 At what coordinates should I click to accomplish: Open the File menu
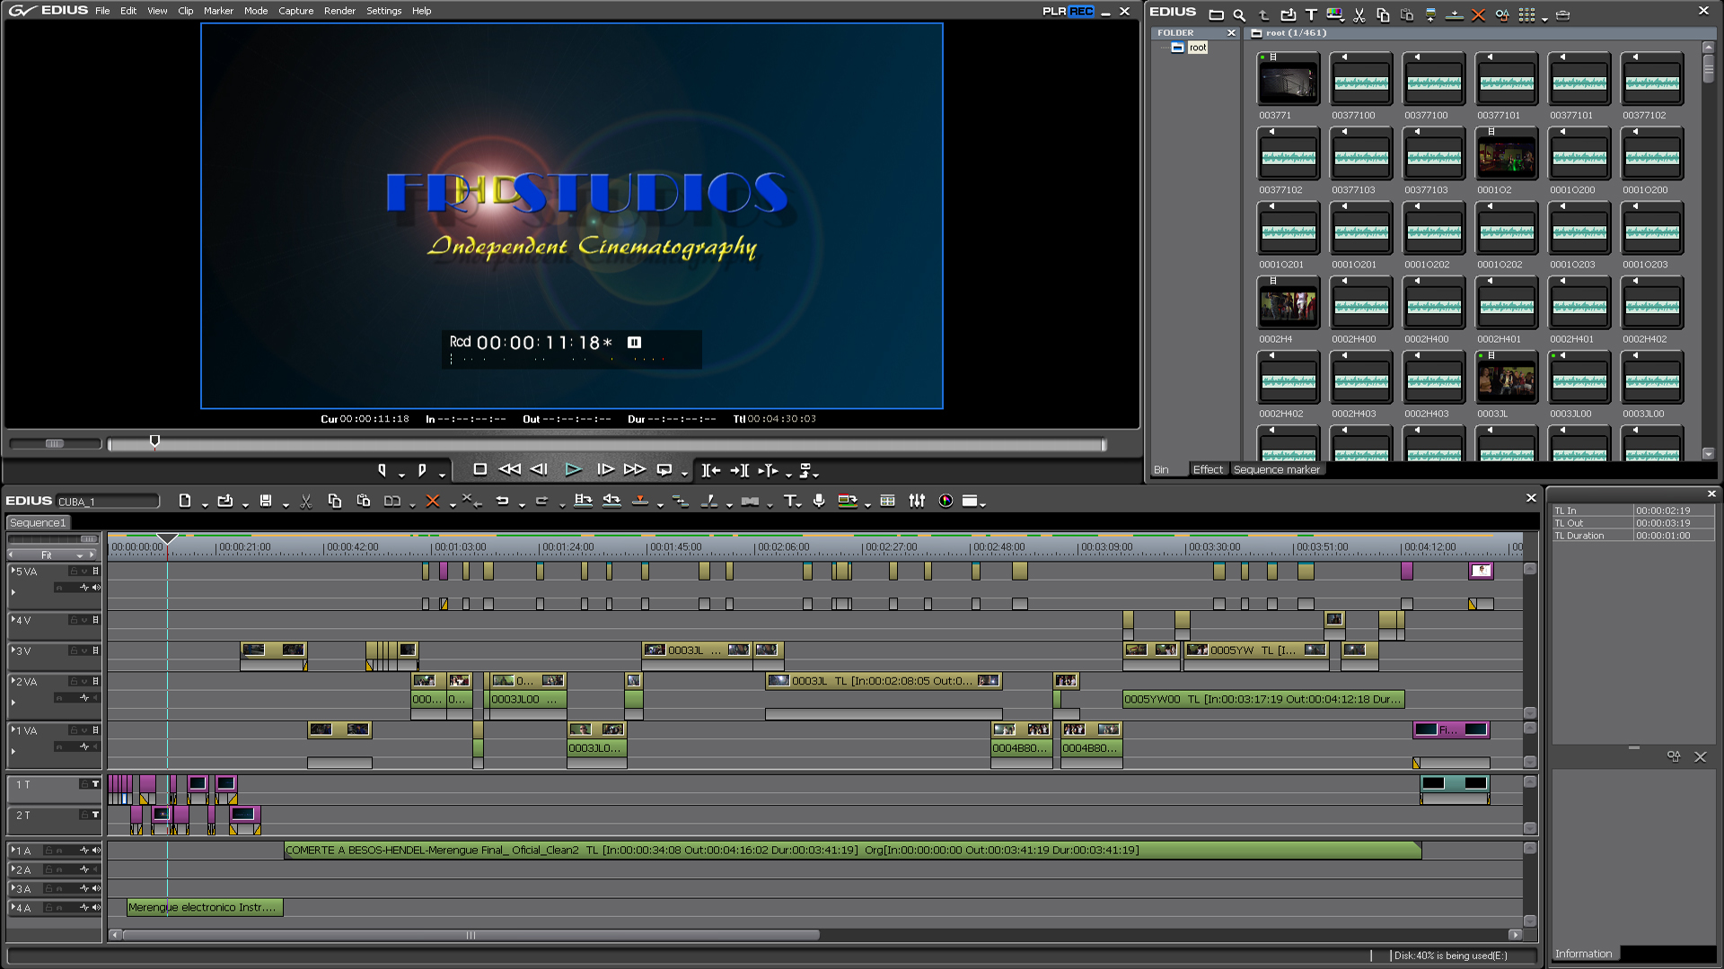tap(102, 11)
